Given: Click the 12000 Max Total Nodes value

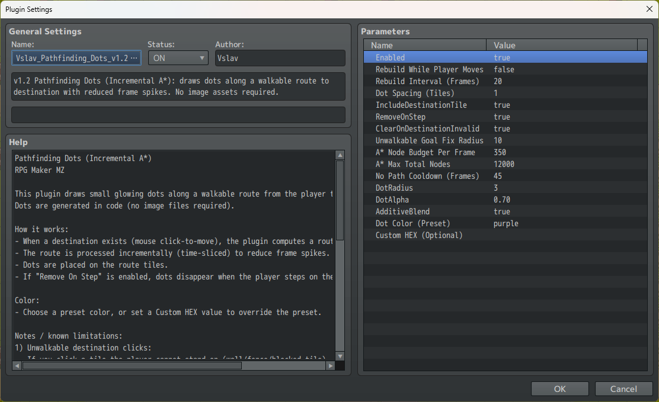Looking at the screenshot, I should pos(504,164).
